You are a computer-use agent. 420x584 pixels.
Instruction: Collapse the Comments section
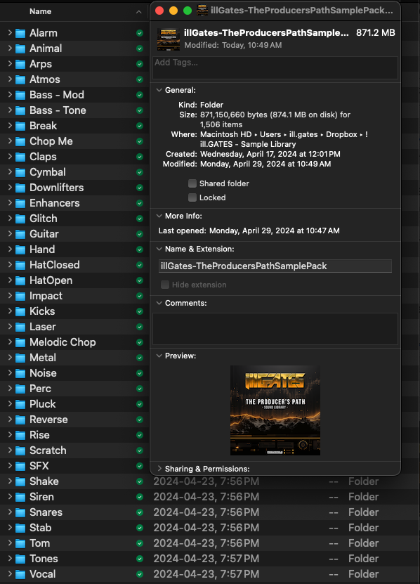(x=159, y=303)
